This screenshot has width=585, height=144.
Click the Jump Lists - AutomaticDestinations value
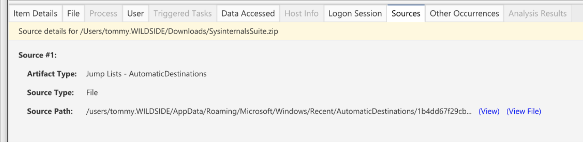coord(146,74)
